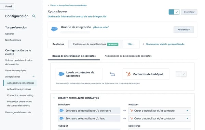Image resolution: width=205 pixels, height=130 pixels.
Task: Click the arrow icon next to the lead trigger row
Action: coord(124,118)
